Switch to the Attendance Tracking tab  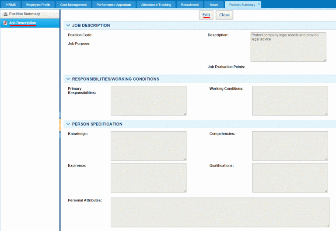click(156, 5)
